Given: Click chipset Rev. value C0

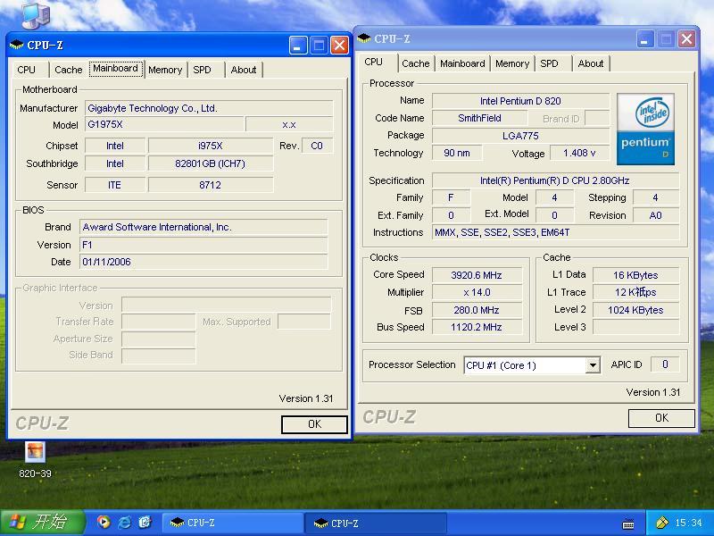Looking at the screenshot, I should coord(317,146).
